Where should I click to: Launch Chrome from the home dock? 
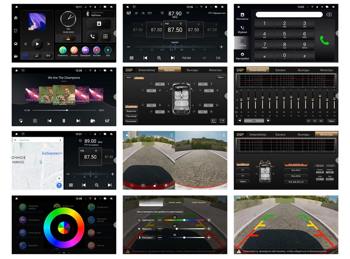(74, 50)
